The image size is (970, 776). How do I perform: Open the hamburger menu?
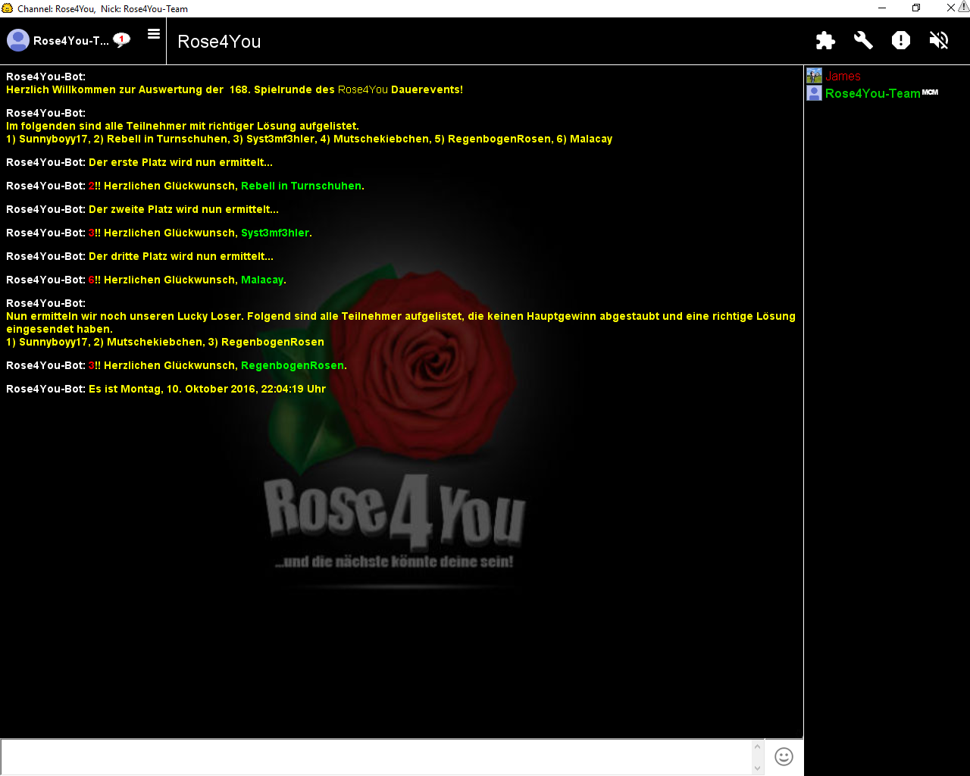154,34
